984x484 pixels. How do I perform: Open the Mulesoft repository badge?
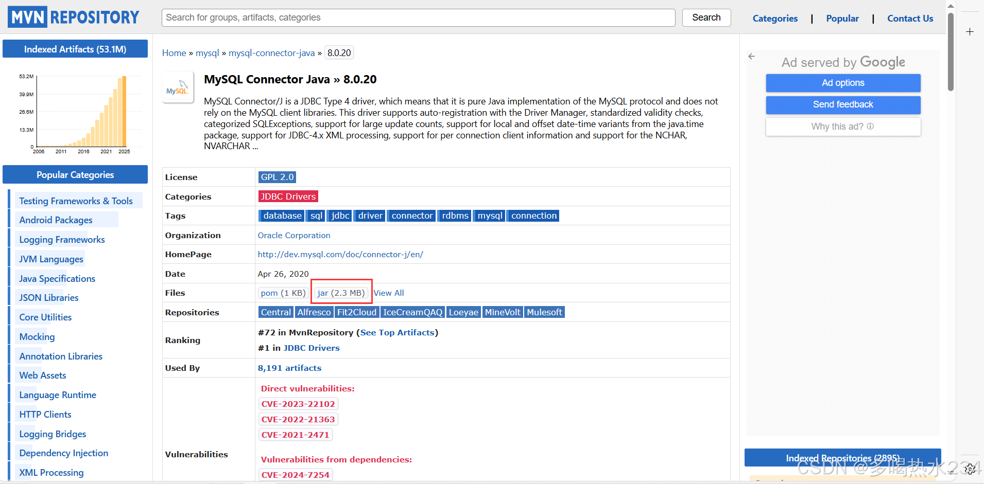point(544,312)
